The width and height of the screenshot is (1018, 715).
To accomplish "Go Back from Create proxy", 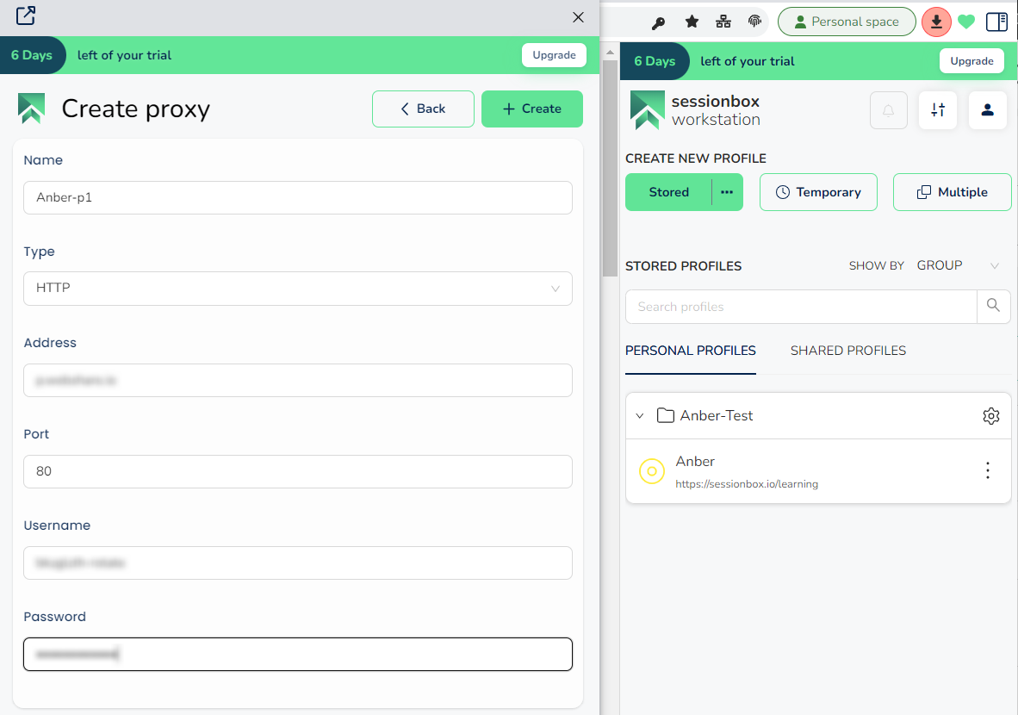I will coord(423,109).
